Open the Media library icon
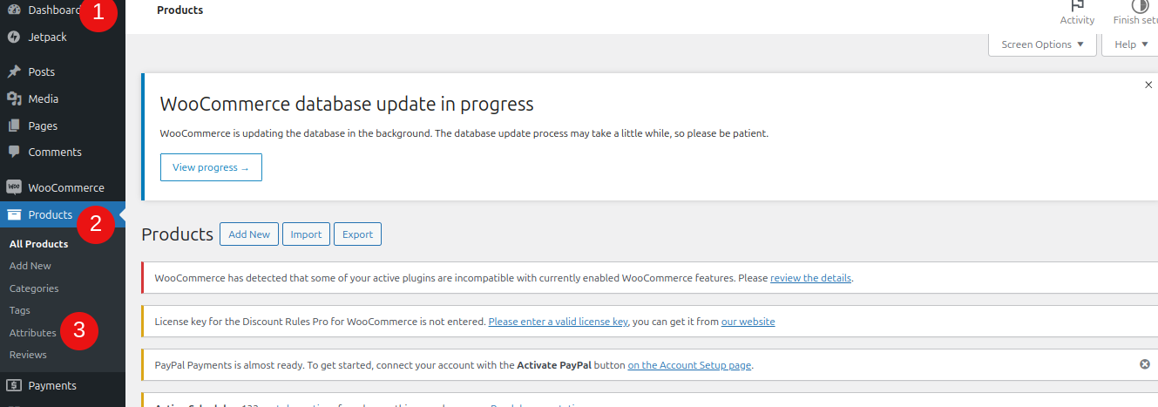The image size is (1158, 407). click(x=14, y=99)
